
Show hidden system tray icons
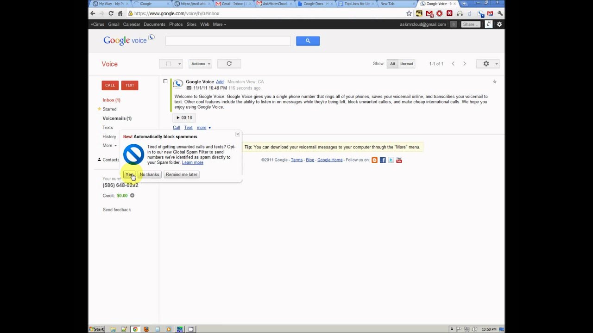(x=452, y=329)
